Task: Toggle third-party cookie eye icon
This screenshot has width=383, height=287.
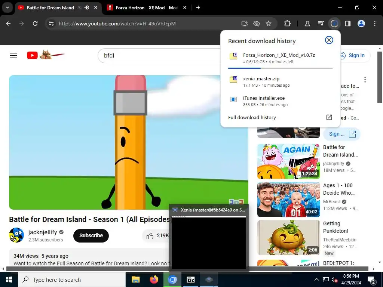Action: [x=257, y=24]
